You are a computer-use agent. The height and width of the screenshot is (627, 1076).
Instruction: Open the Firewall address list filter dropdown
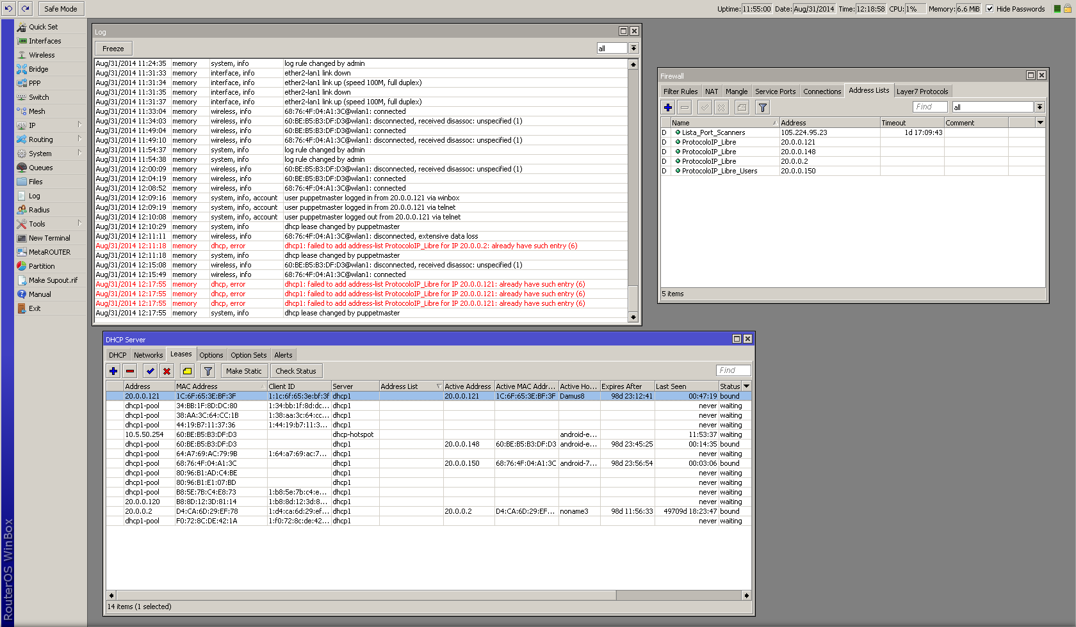click(x=1039, y=107)
